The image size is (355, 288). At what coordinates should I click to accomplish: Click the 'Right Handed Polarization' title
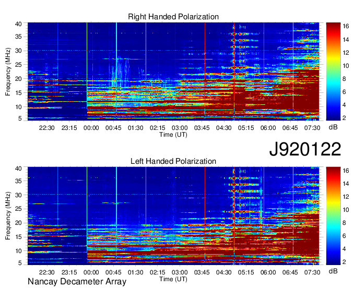(x=173, y=17)
